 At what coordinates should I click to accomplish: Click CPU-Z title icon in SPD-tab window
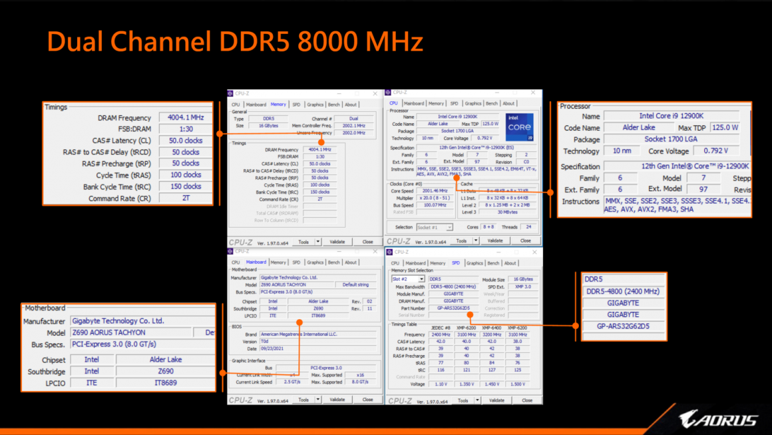389,252
